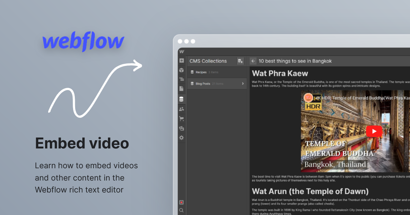Play the Temple of Emerald Buddha video
Screen dimensions: 410x215
coord(374,131)
